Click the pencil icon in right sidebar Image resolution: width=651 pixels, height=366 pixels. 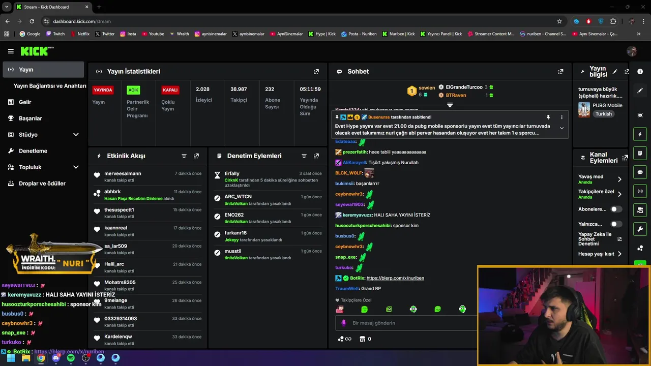point(640,90)
